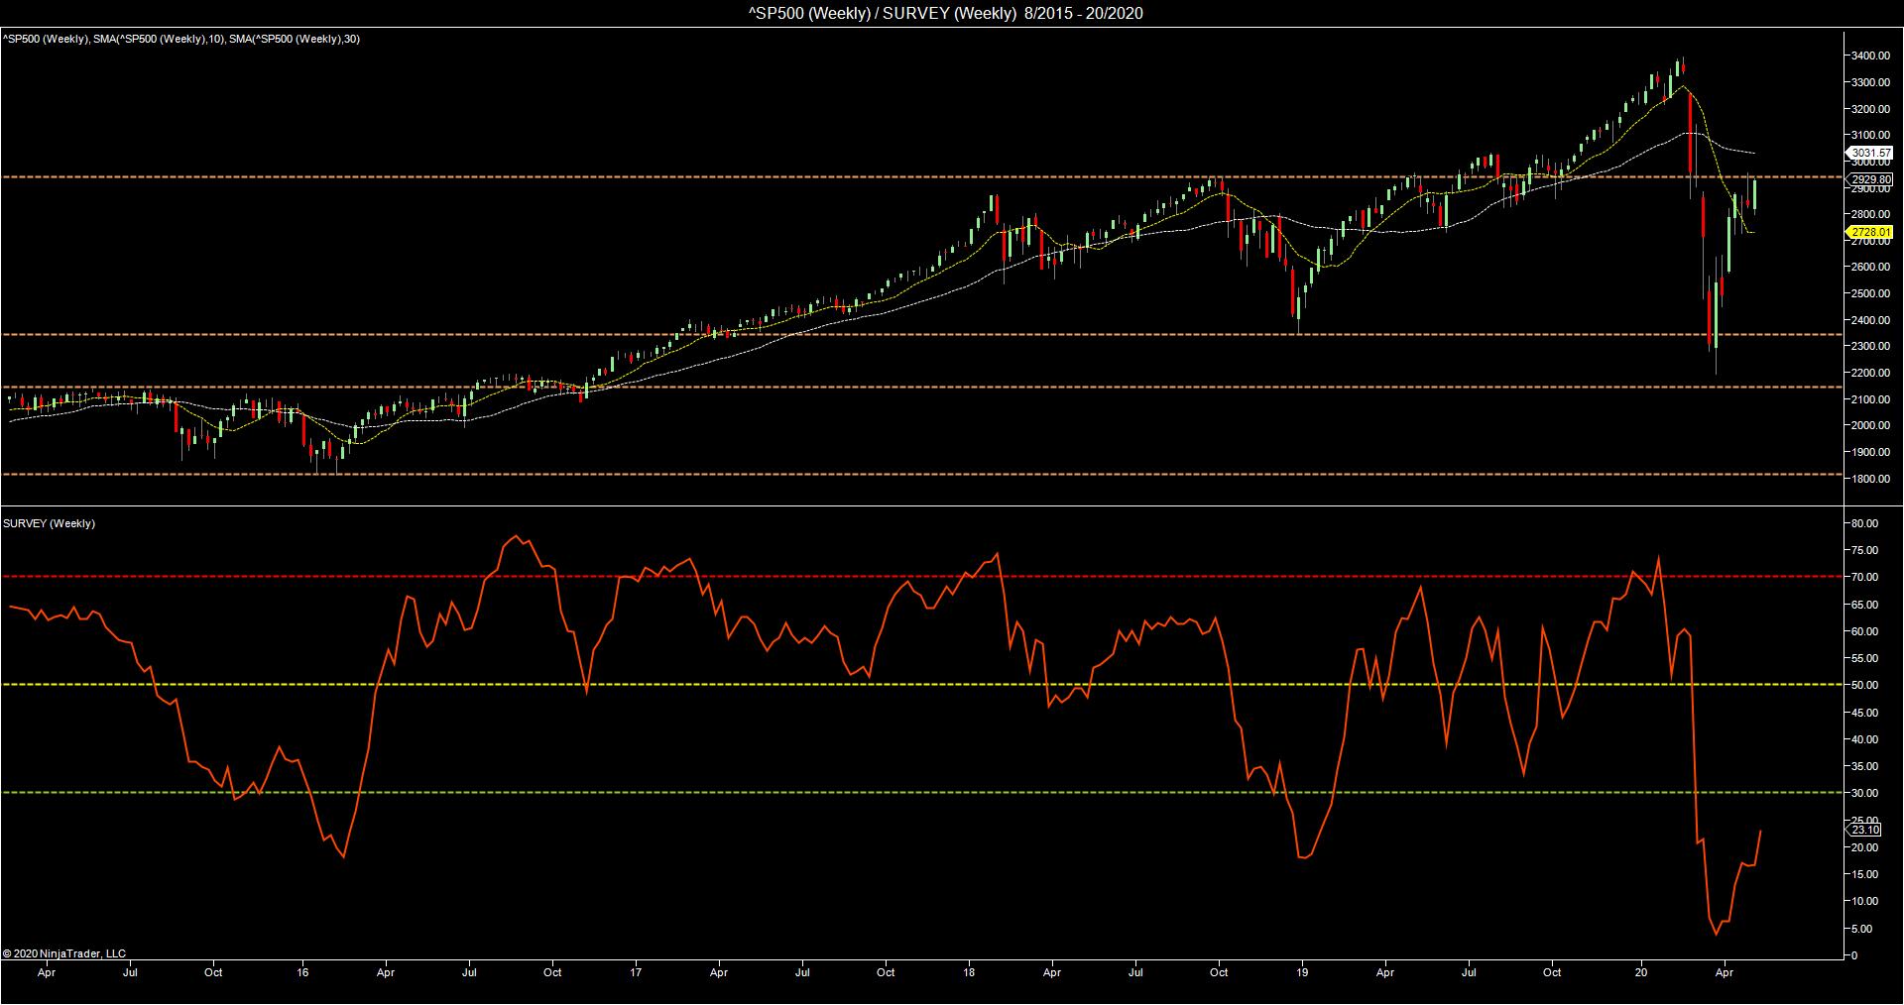Select the green dashed line at survey level 30
Viewport: 1904px width, 1005px height.
(920, 792)
